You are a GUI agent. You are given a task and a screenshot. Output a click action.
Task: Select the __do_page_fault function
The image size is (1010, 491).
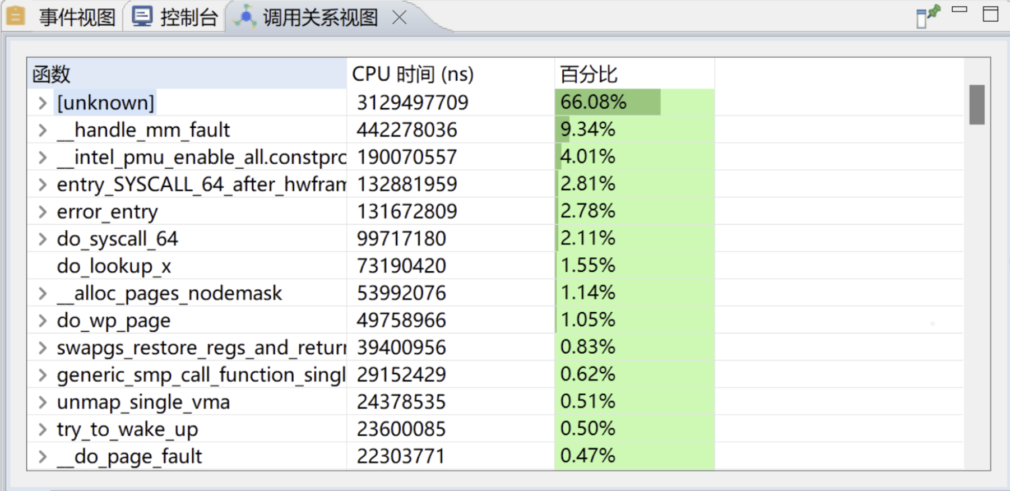[x=129, y=456]
